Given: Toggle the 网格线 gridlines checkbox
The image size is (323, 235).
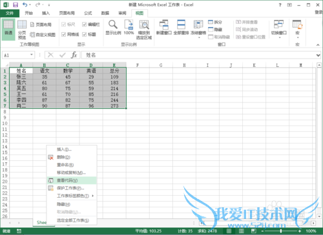Looking at the screenshot, I should click(x=63, y=34).
